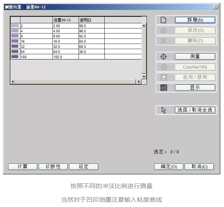Select the color swatch for row 2
This screenshot has height=207, width=224.
click(x=15, y=25)
